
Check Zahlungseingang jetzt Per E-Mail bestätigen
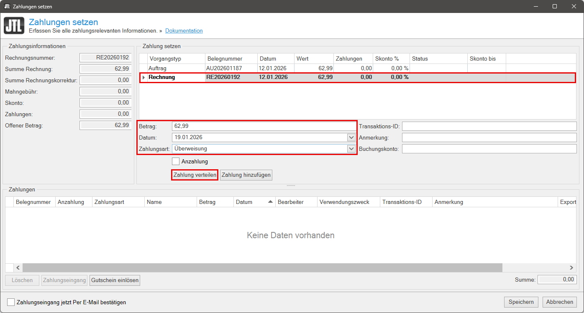(11, 302)
